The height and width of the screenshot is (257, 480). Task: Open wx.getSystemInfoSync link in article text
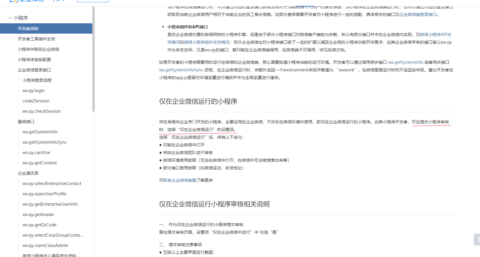181,70
